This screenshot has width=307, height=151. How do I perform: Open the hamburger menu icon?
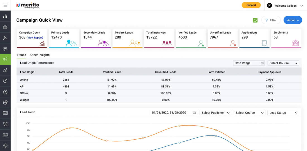coord(5,5)
